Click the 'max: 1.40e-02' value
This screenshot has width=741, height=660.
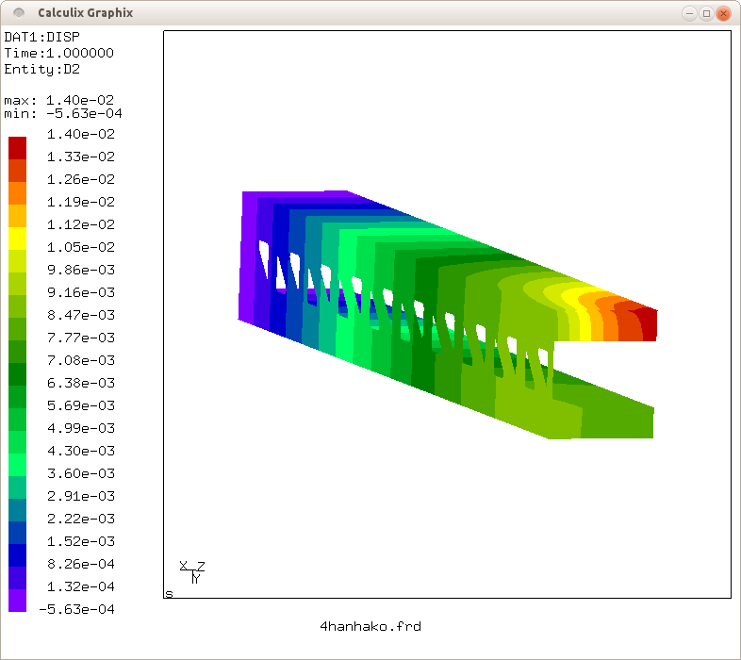pyautogui.click(x=59, y=100)
